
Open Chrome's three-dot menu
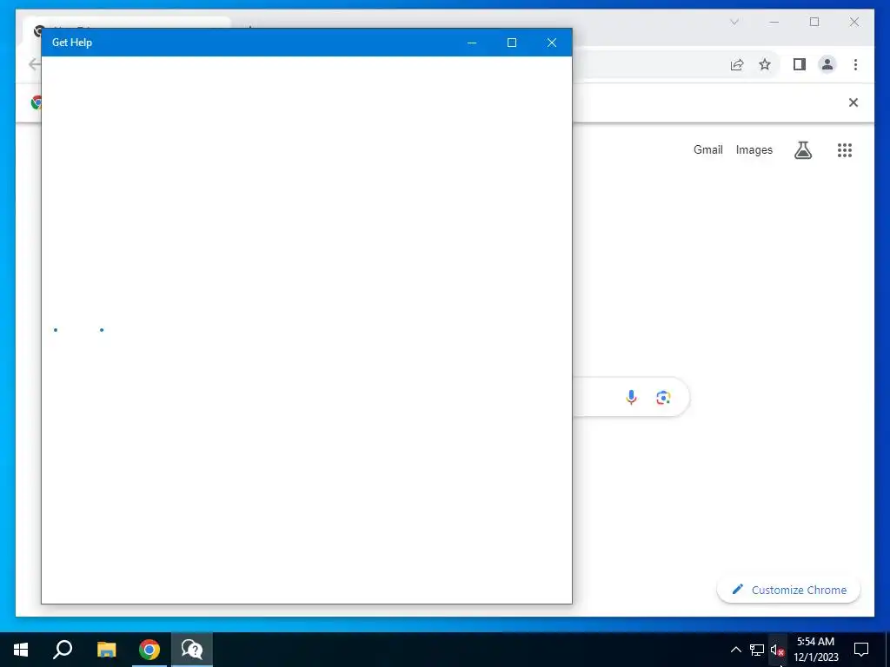(855, 64)
